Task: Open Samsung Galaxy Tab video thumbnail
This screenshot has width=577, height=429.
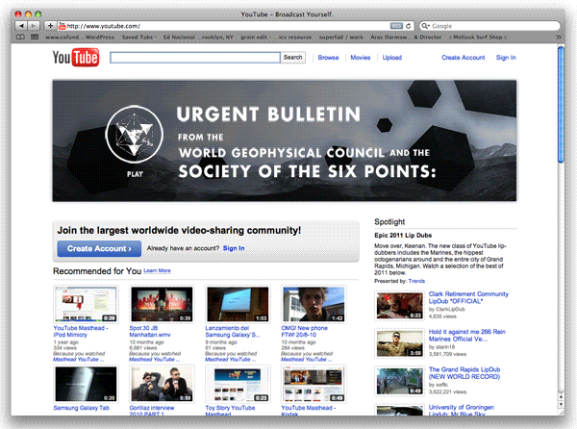Action: point(86,384)
